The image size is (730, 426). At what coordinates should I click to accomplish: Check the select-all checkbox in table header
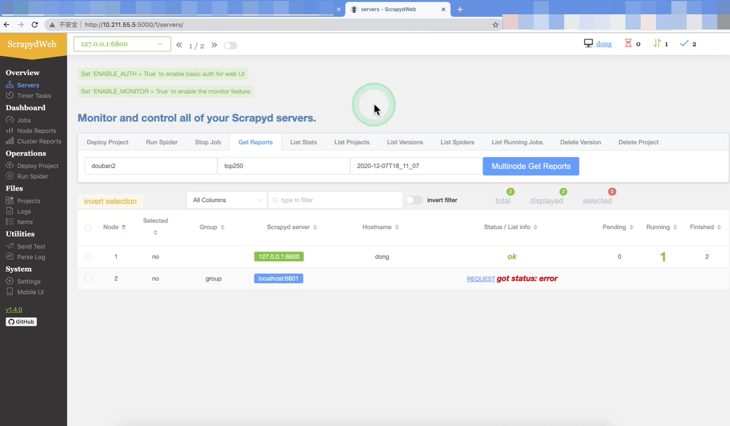[x=88, y=228]
